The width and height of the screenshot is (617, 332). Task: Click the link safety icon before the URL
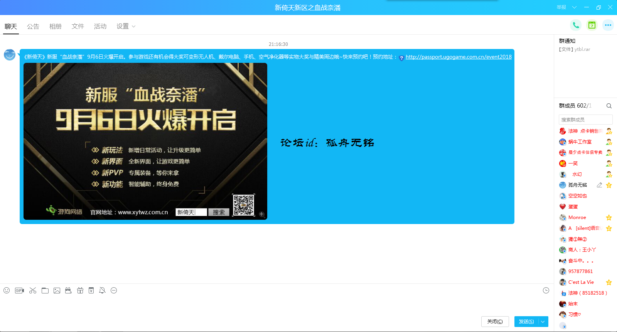pos(401,58)
